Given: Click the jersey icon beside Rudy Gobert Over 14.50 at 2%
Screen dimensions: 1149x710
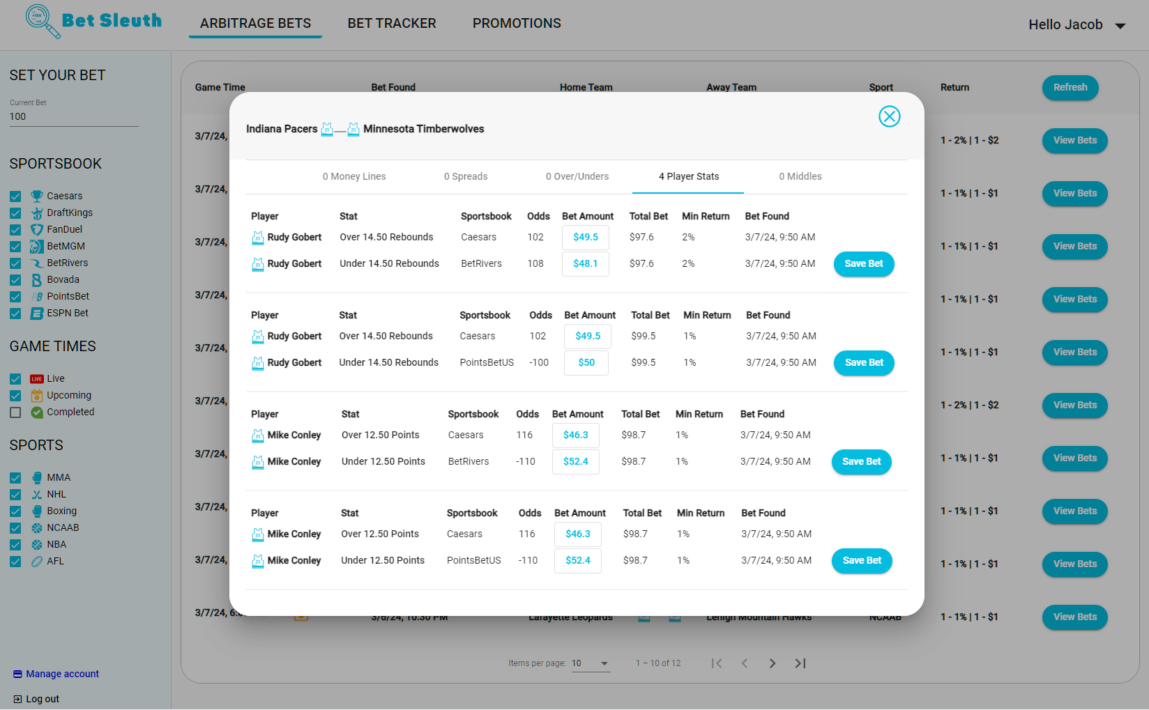Looking at the screenshot, I should (x=257, y=238).
